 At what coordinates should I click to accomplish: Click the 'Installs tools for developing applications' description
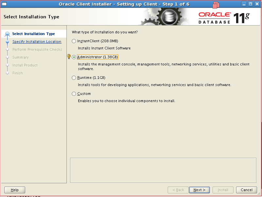[154, 85]
